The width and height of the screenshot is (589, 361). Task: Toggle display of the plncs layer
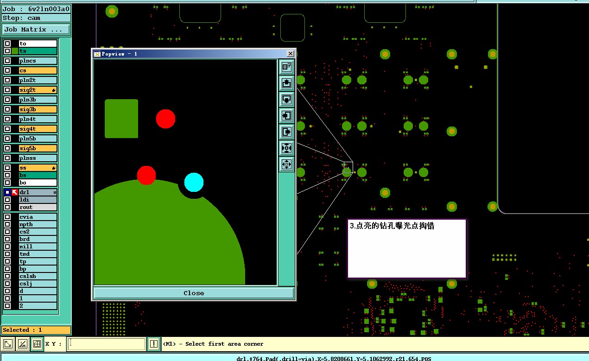click(x=7, y=61)
